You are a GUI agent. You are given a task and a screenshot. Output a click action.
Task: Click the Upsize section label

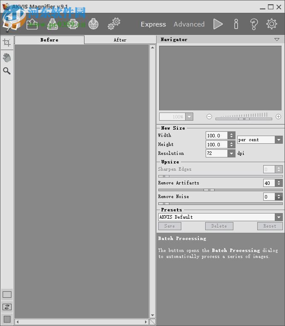click(x=170, y=162)
